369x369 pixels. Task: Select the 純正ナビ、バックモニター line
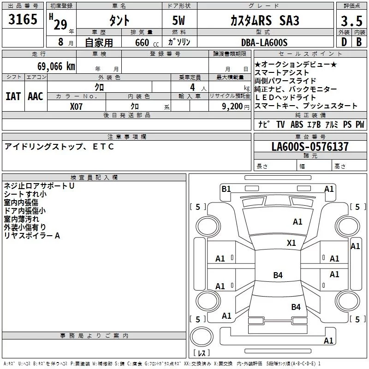point(296,89)
